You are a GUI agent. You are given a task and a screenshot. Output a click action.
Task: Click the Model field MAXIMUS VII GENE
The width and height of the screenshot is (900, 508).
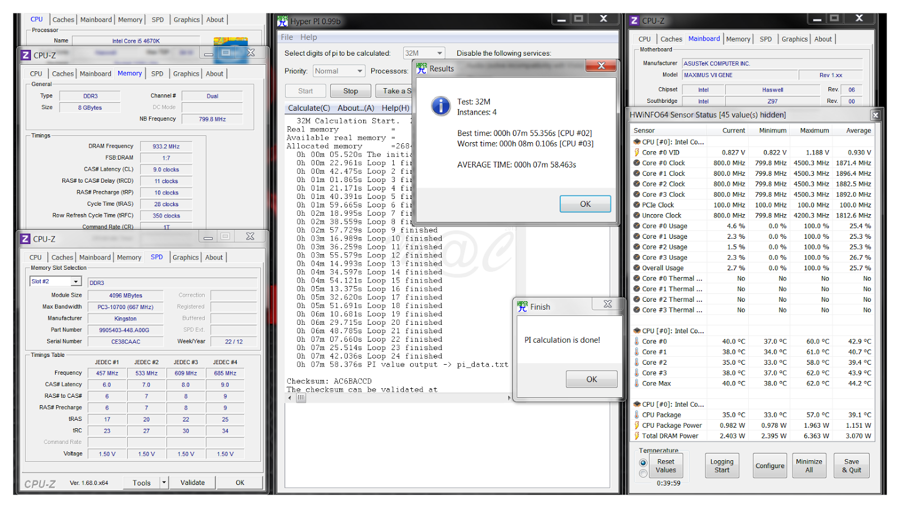click(x=740, y=75)
